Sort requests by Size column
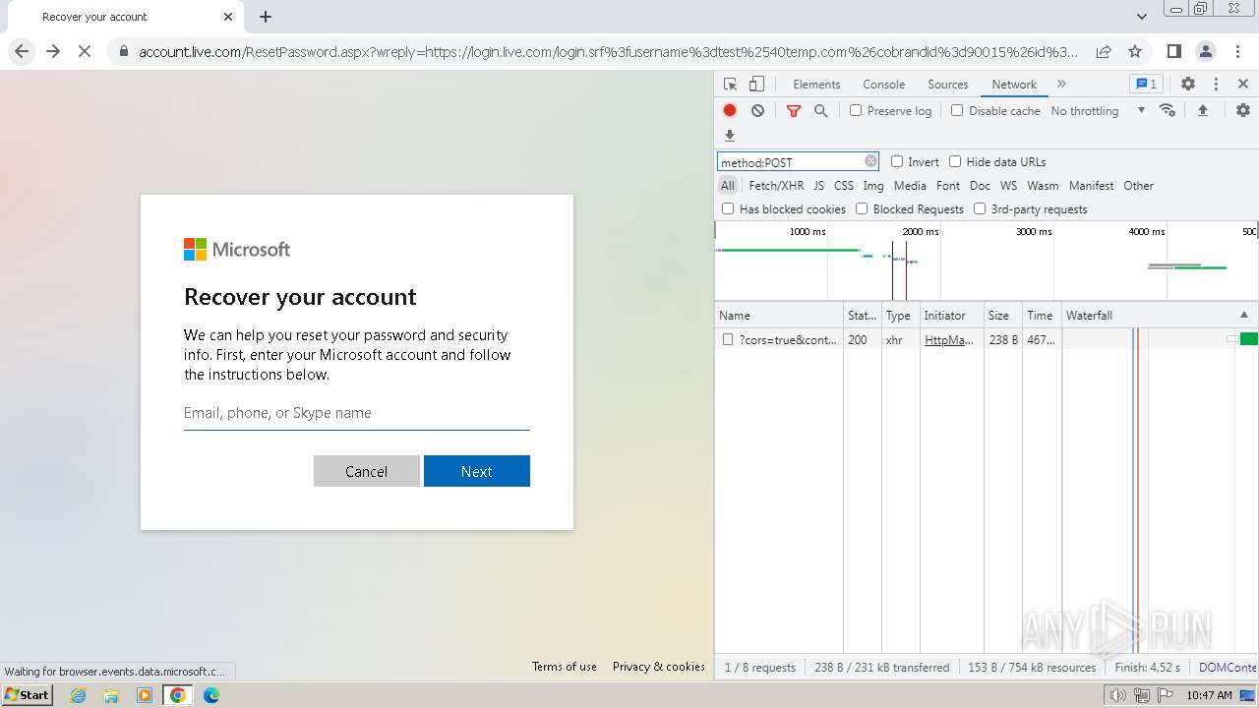 pos(1002,316)
